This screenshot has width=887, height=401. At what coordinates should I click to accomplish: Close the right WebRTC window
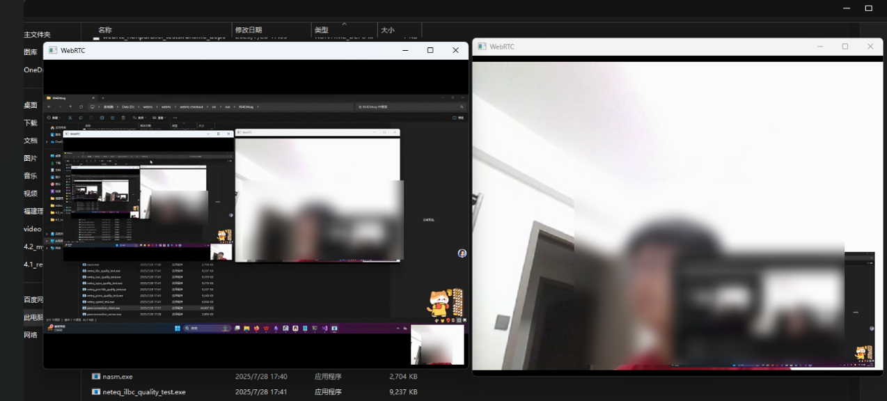870,47
